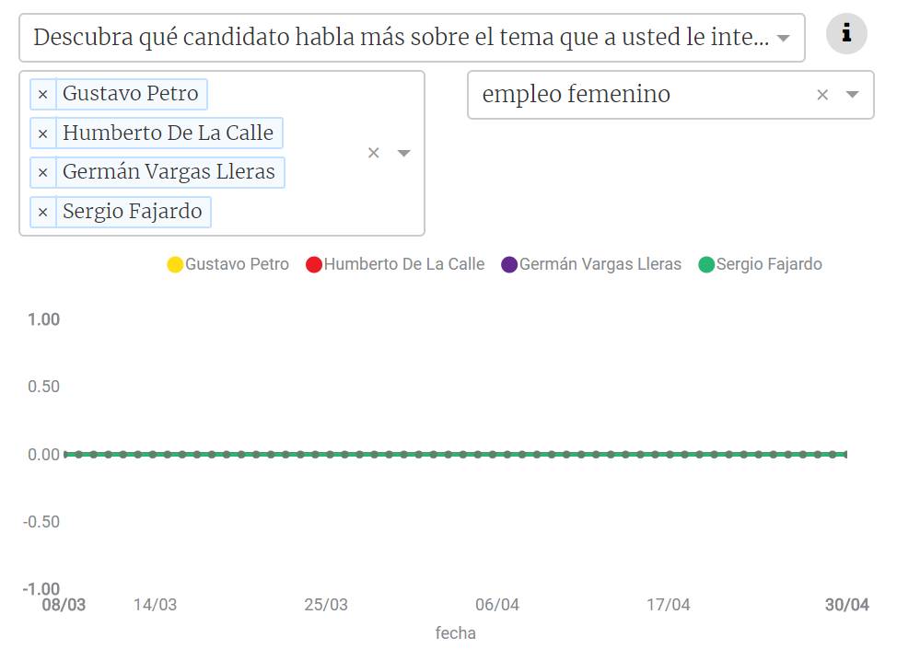Clear all selected candidates
Image resolution: width=897 pixels, height=649 pixels.
(x=373, y=153)
